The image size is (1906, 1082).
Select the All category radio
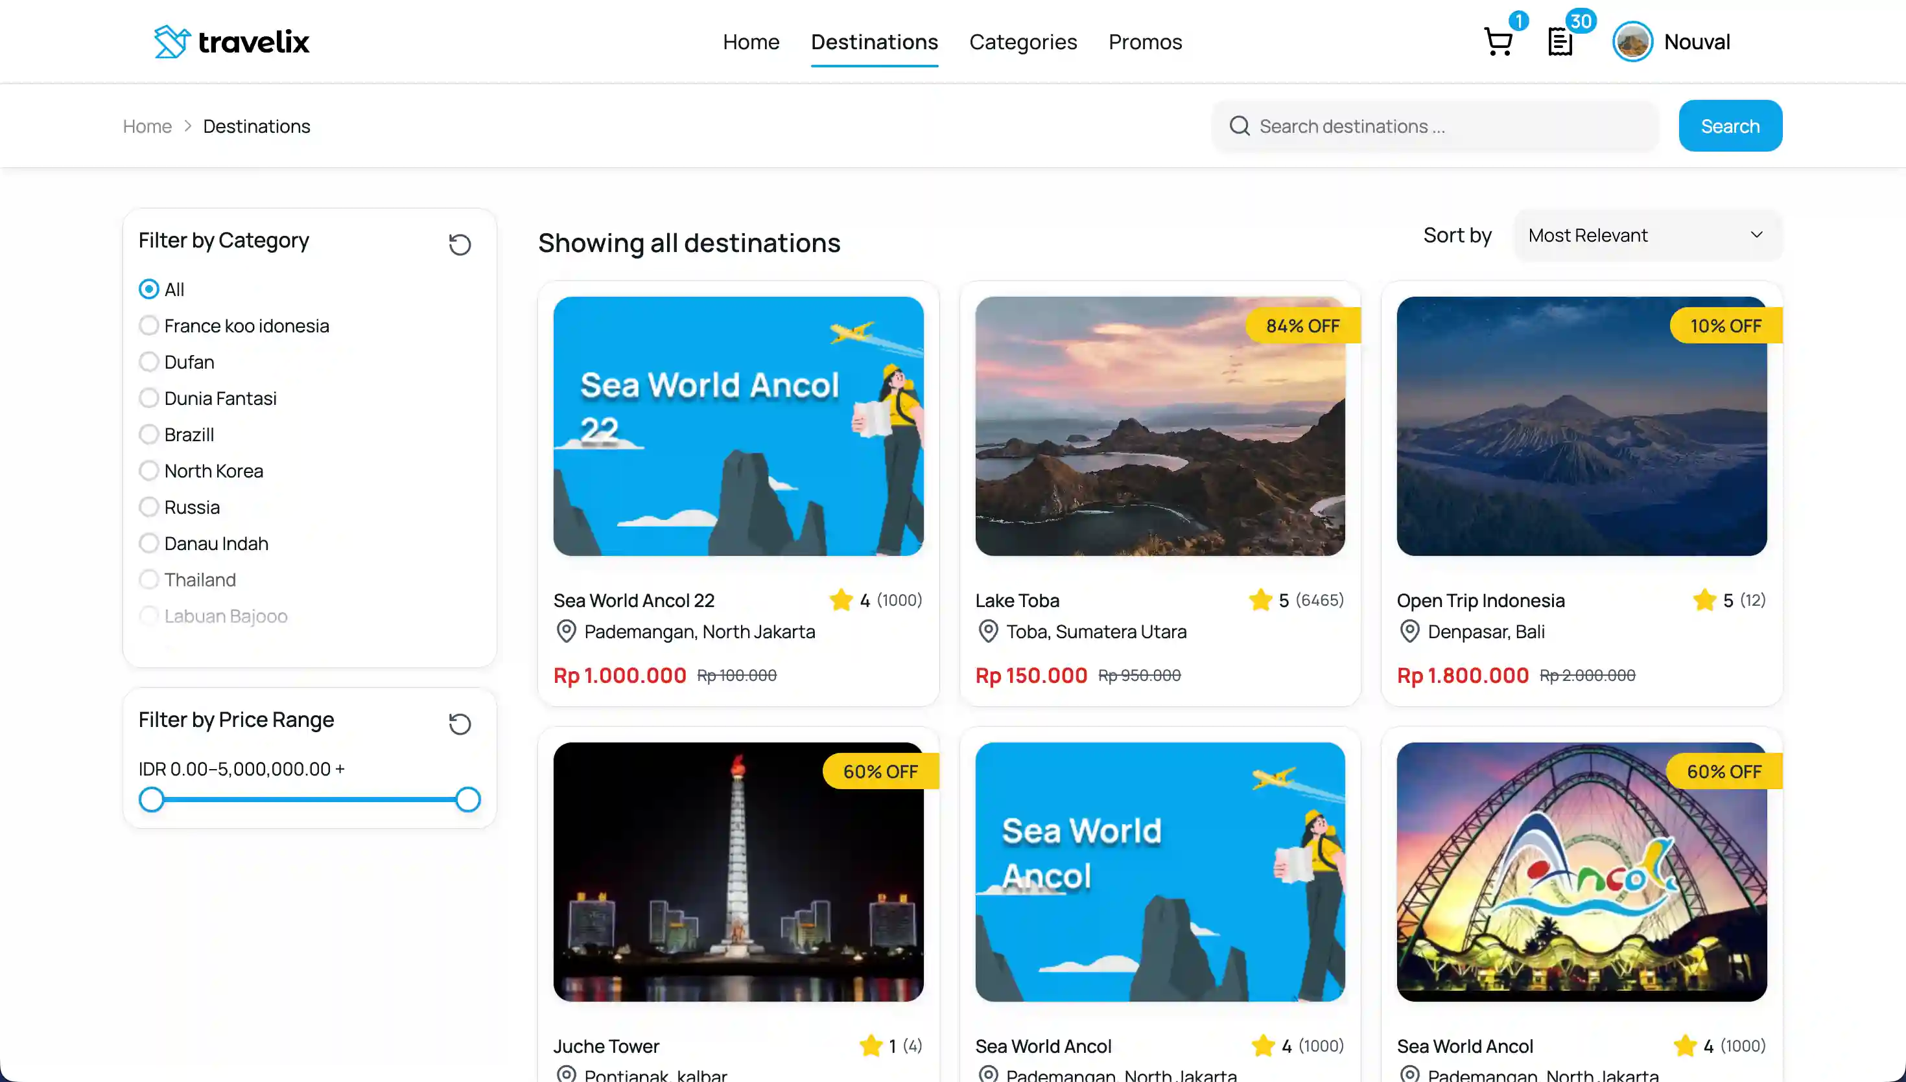148,289
